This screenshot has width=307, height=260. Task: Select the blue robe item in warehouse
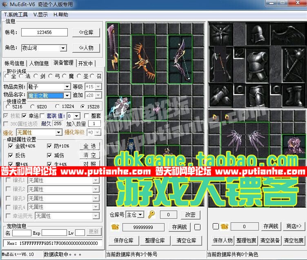(131, 145)
